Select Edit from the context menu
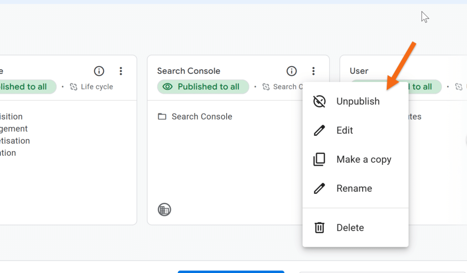This screenshot has width=467, height=273. click(344, 130)
